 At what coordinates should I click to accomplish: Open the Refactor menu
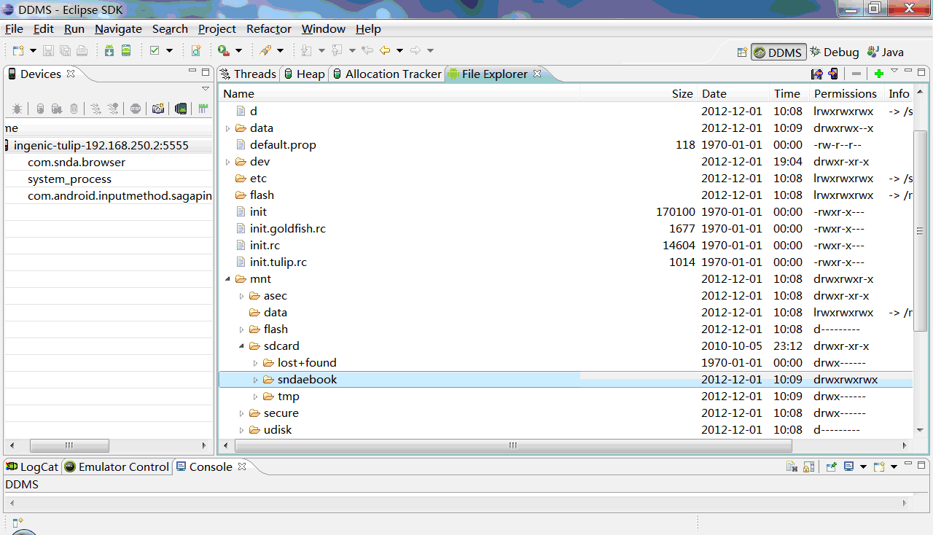pyautogui.click(x=268, y=29)
